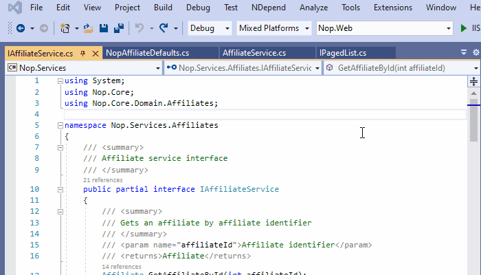Viewport: 481px width, 275px height.
Task: Collapse the namespace Nop.Services.Affiliates block
Action: point(60,126)
